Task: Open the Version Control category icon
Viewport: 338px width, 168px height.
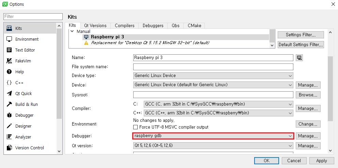Action: pos(9,148)
